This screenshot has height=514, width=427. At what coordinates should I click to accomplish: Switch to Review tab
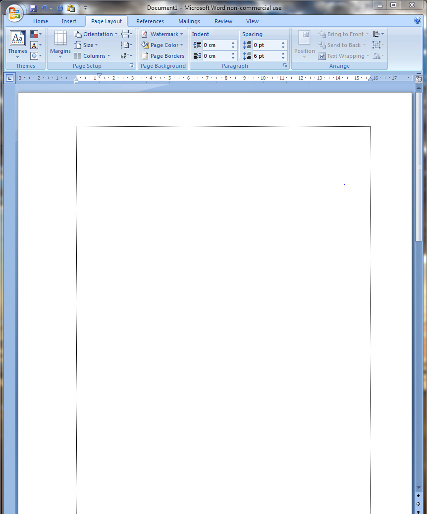(223, 21)
